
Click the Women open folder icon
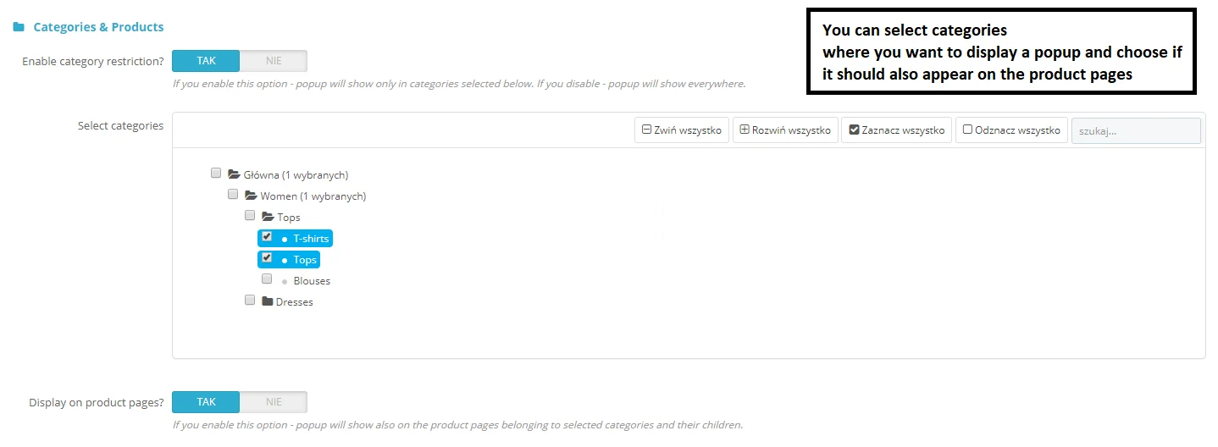click(x=251, y=196)
